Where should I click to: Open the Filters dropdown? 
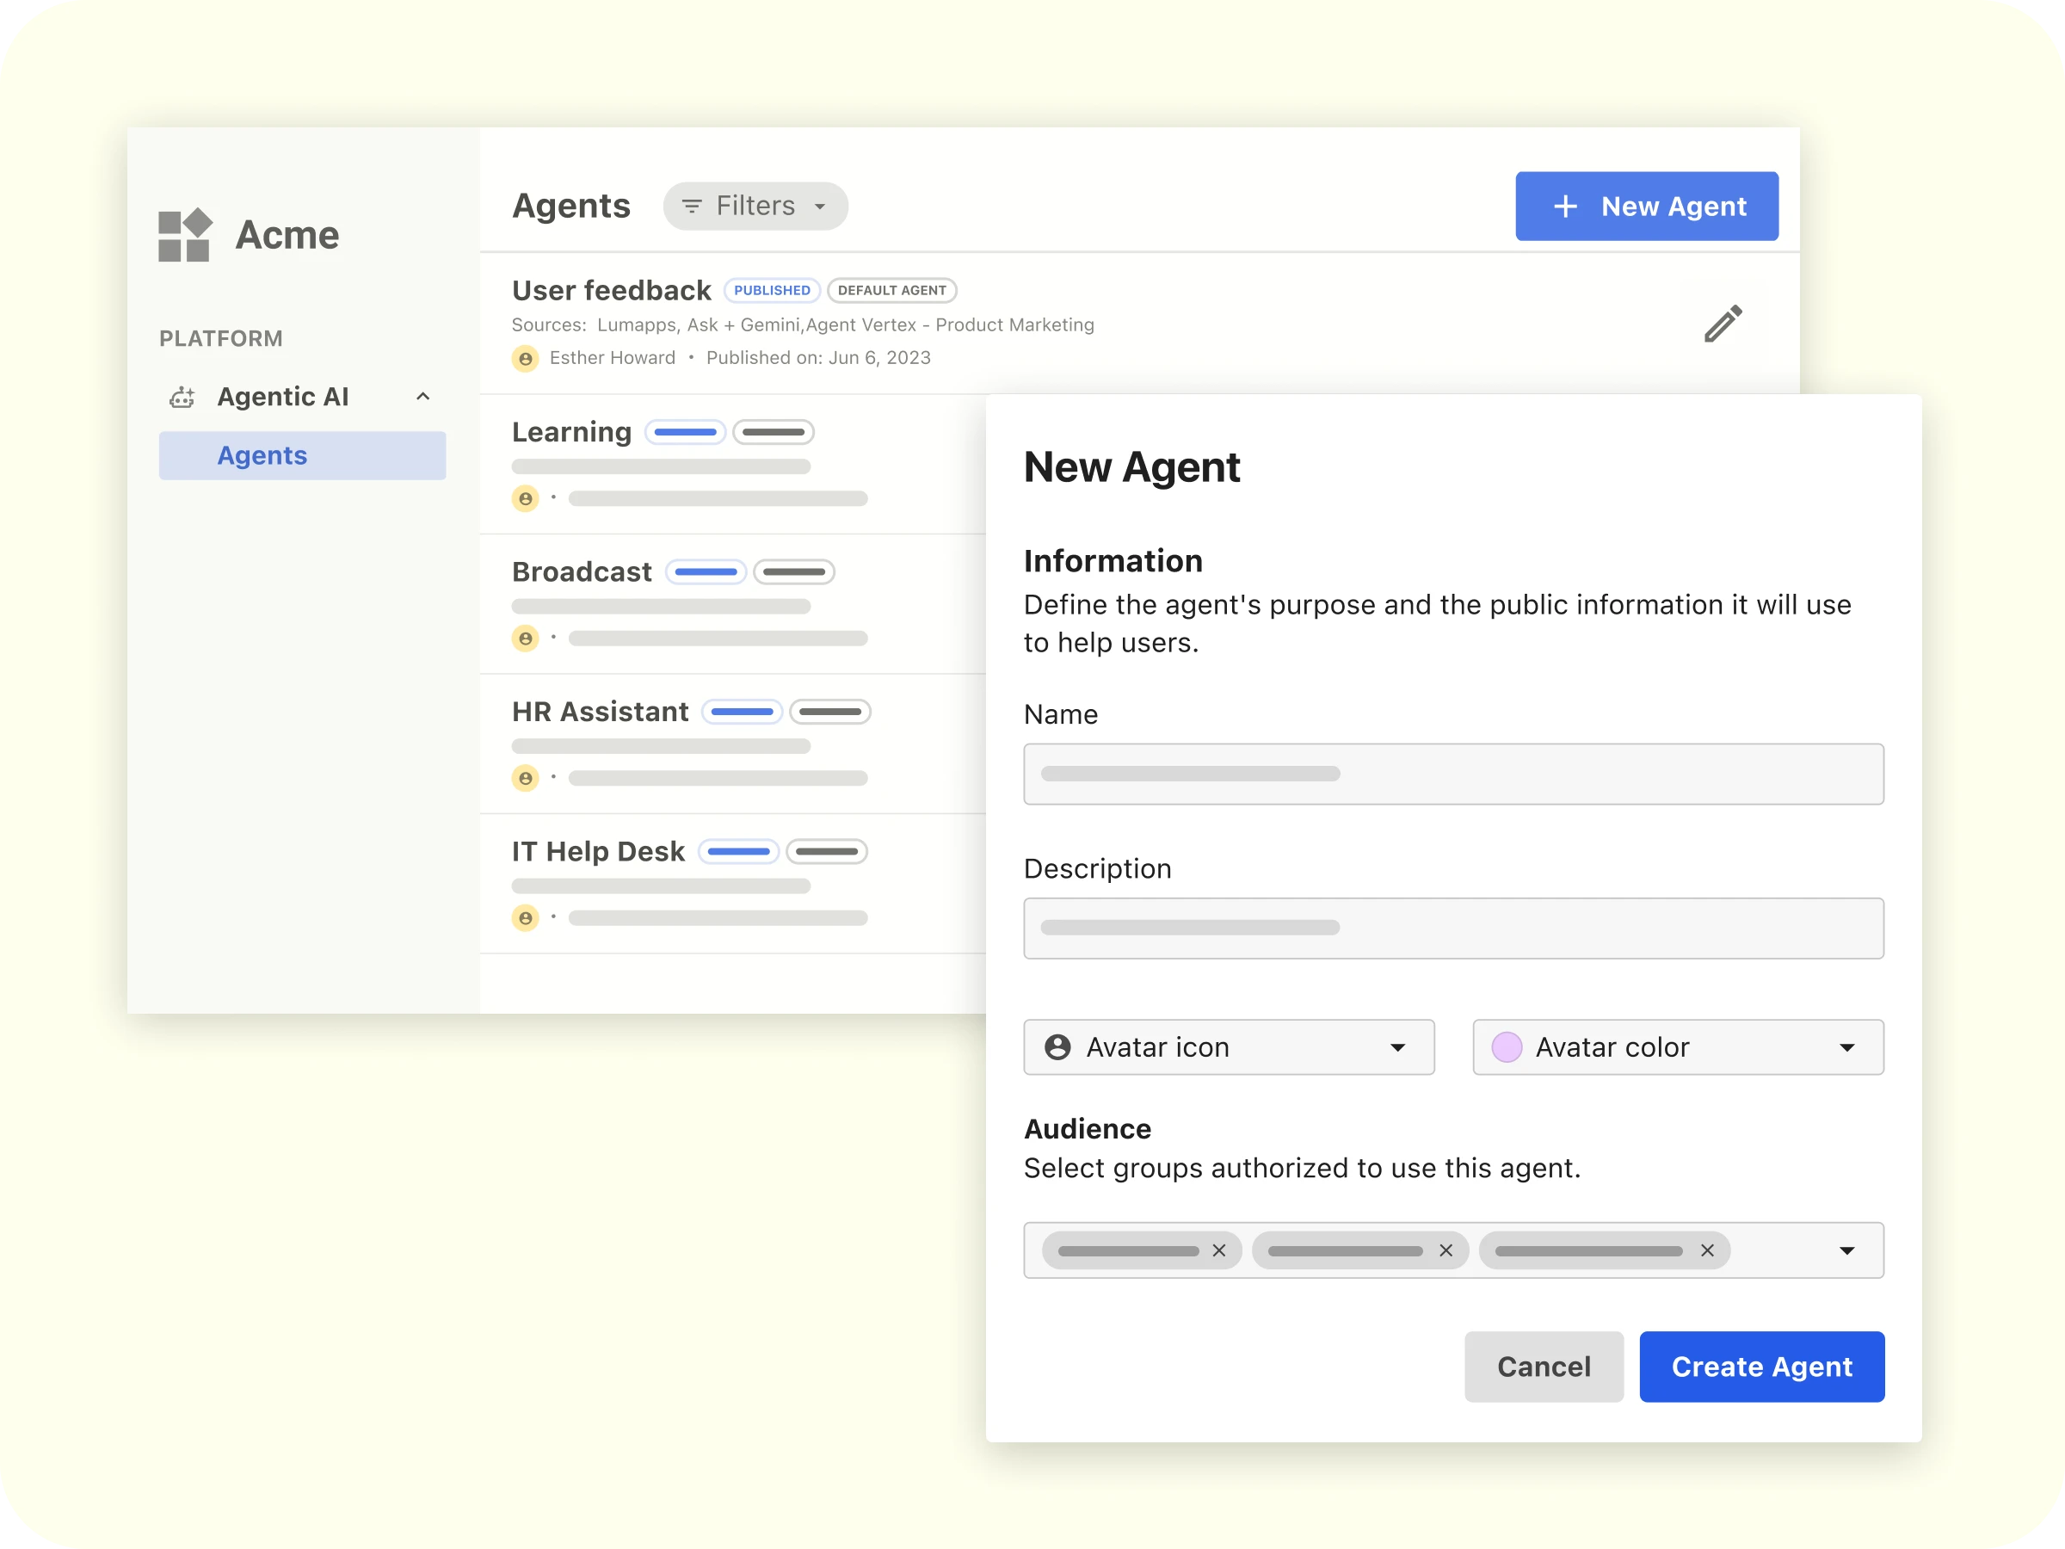pyautogui.click(x=755, y=207)
